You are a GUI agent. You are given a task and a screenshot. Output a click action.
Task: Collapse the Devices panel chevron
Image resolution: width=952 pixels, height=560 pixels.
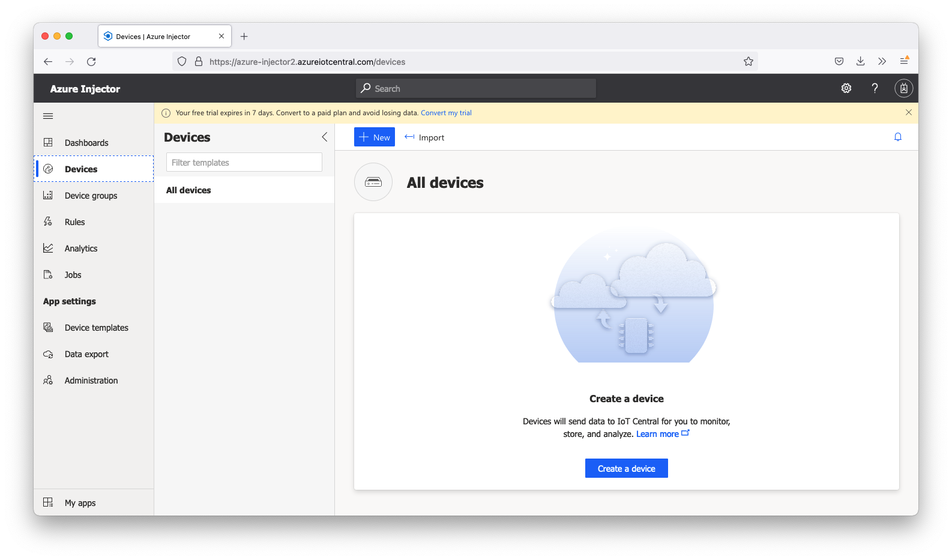324,137
